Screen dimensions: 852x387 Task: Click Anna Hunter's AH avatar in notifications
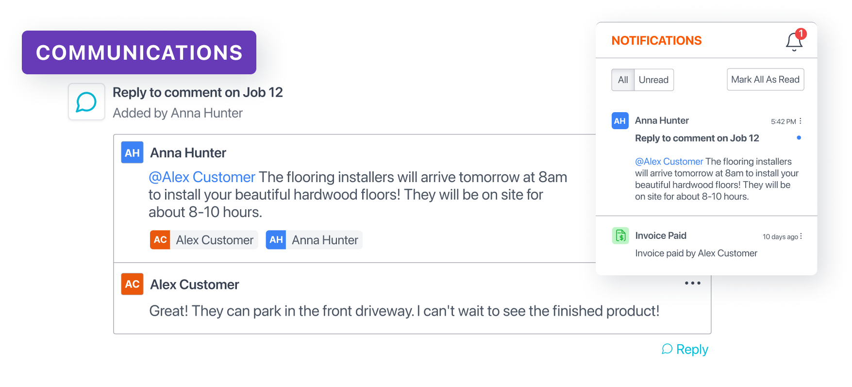(x=620, y=121)
